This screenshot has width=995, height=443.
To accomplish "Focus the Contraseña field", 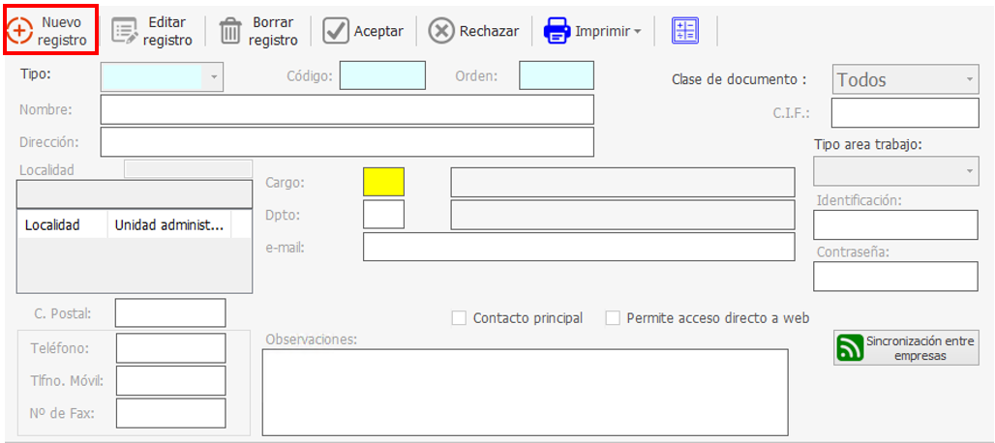I will tap(896, 277).
